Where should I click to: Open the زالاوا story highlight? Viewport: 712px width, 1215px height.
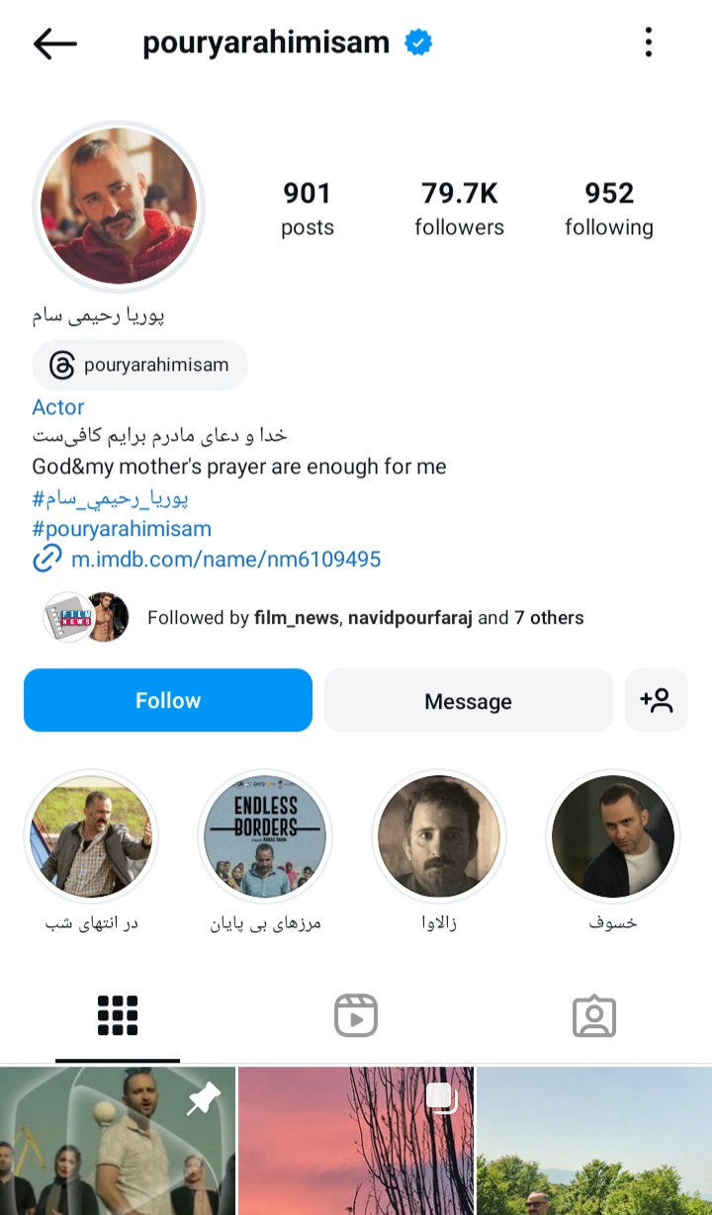[439, 835]
